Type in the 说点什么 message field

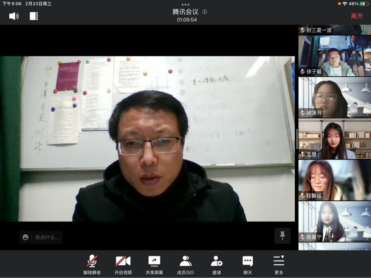pyautogui.click(x=46, y=237)
